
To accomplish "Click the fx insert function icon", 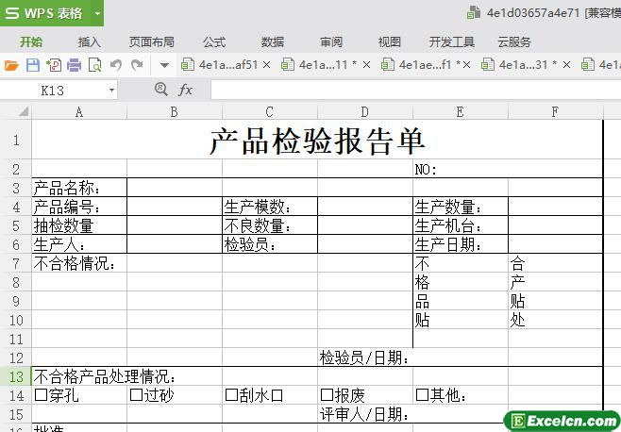I will click(x=185, y=90).
